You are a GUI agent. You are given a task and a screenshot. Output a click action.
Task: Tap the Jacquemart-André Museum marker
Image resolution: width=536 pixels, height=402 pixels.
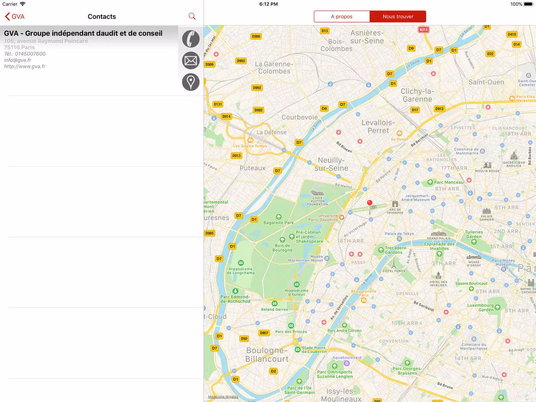434,198
